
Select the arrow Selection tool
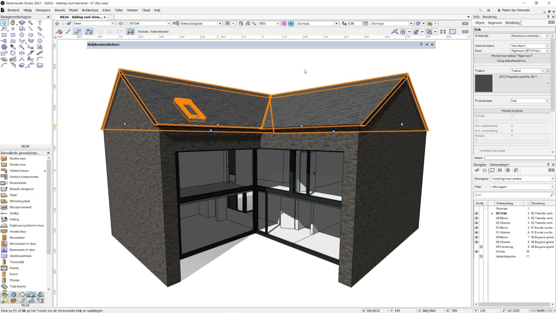pos(4,22)
